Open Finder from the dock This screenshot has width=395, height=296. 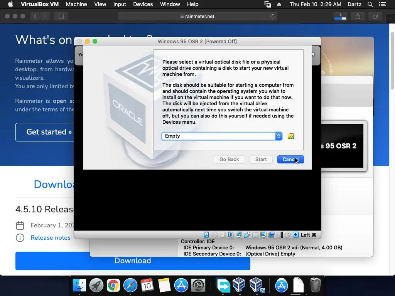point(79,286)
